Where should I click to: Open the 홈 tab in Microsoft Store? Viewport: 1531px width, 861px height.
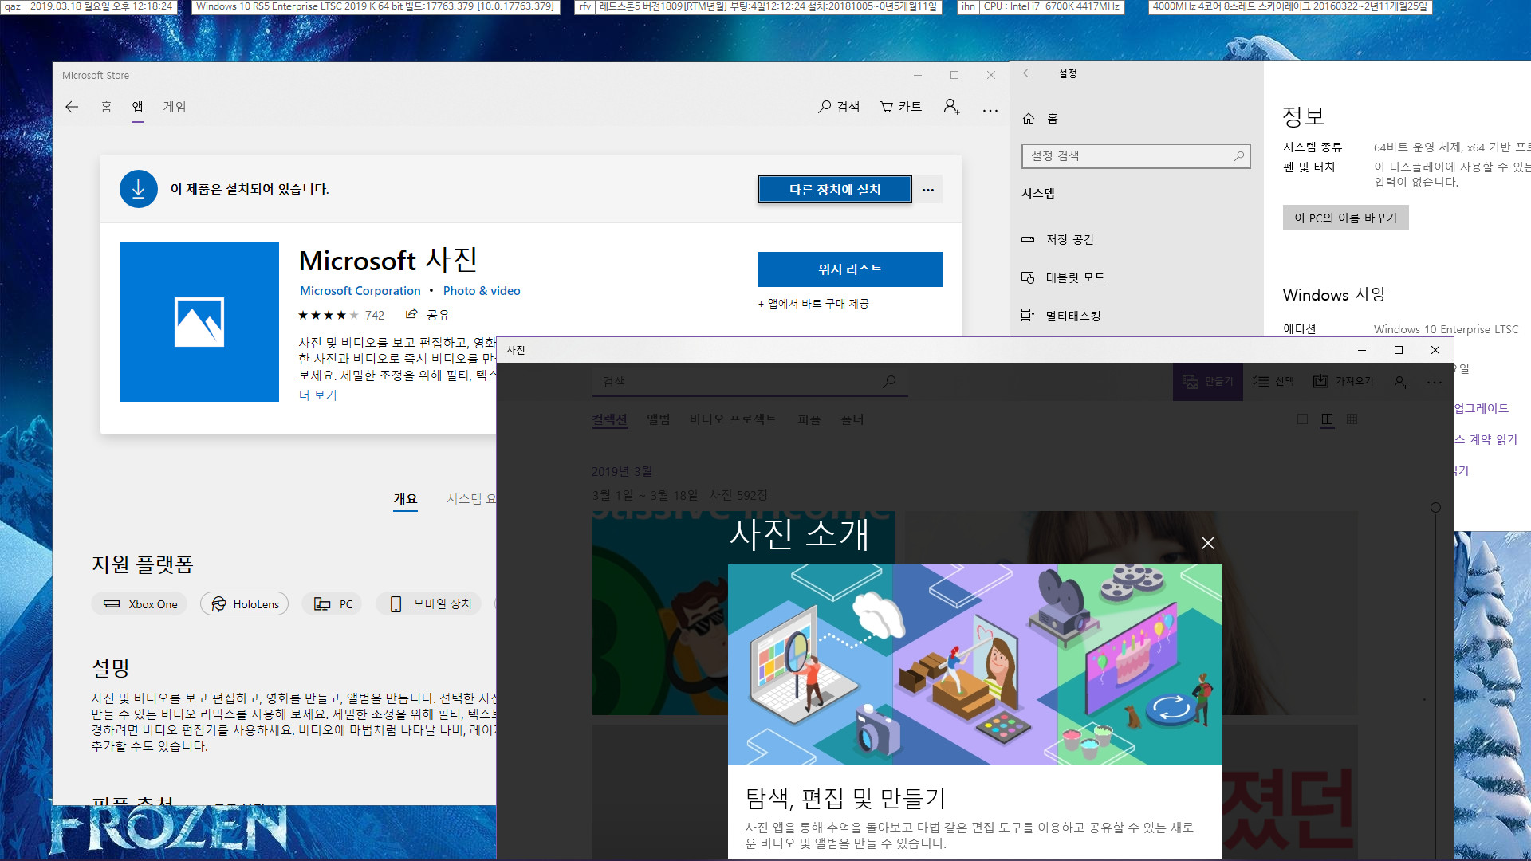[x=106, y=107]
